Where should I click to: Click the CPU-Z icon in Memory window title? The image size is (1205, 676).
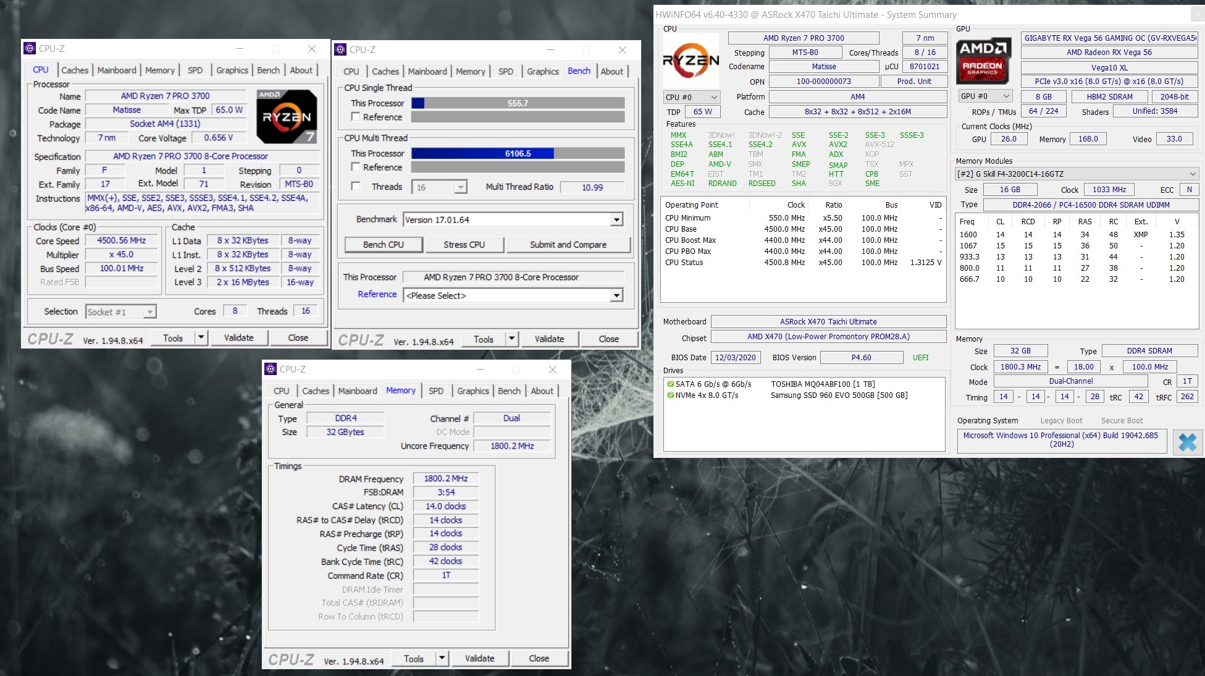(271, 370)
